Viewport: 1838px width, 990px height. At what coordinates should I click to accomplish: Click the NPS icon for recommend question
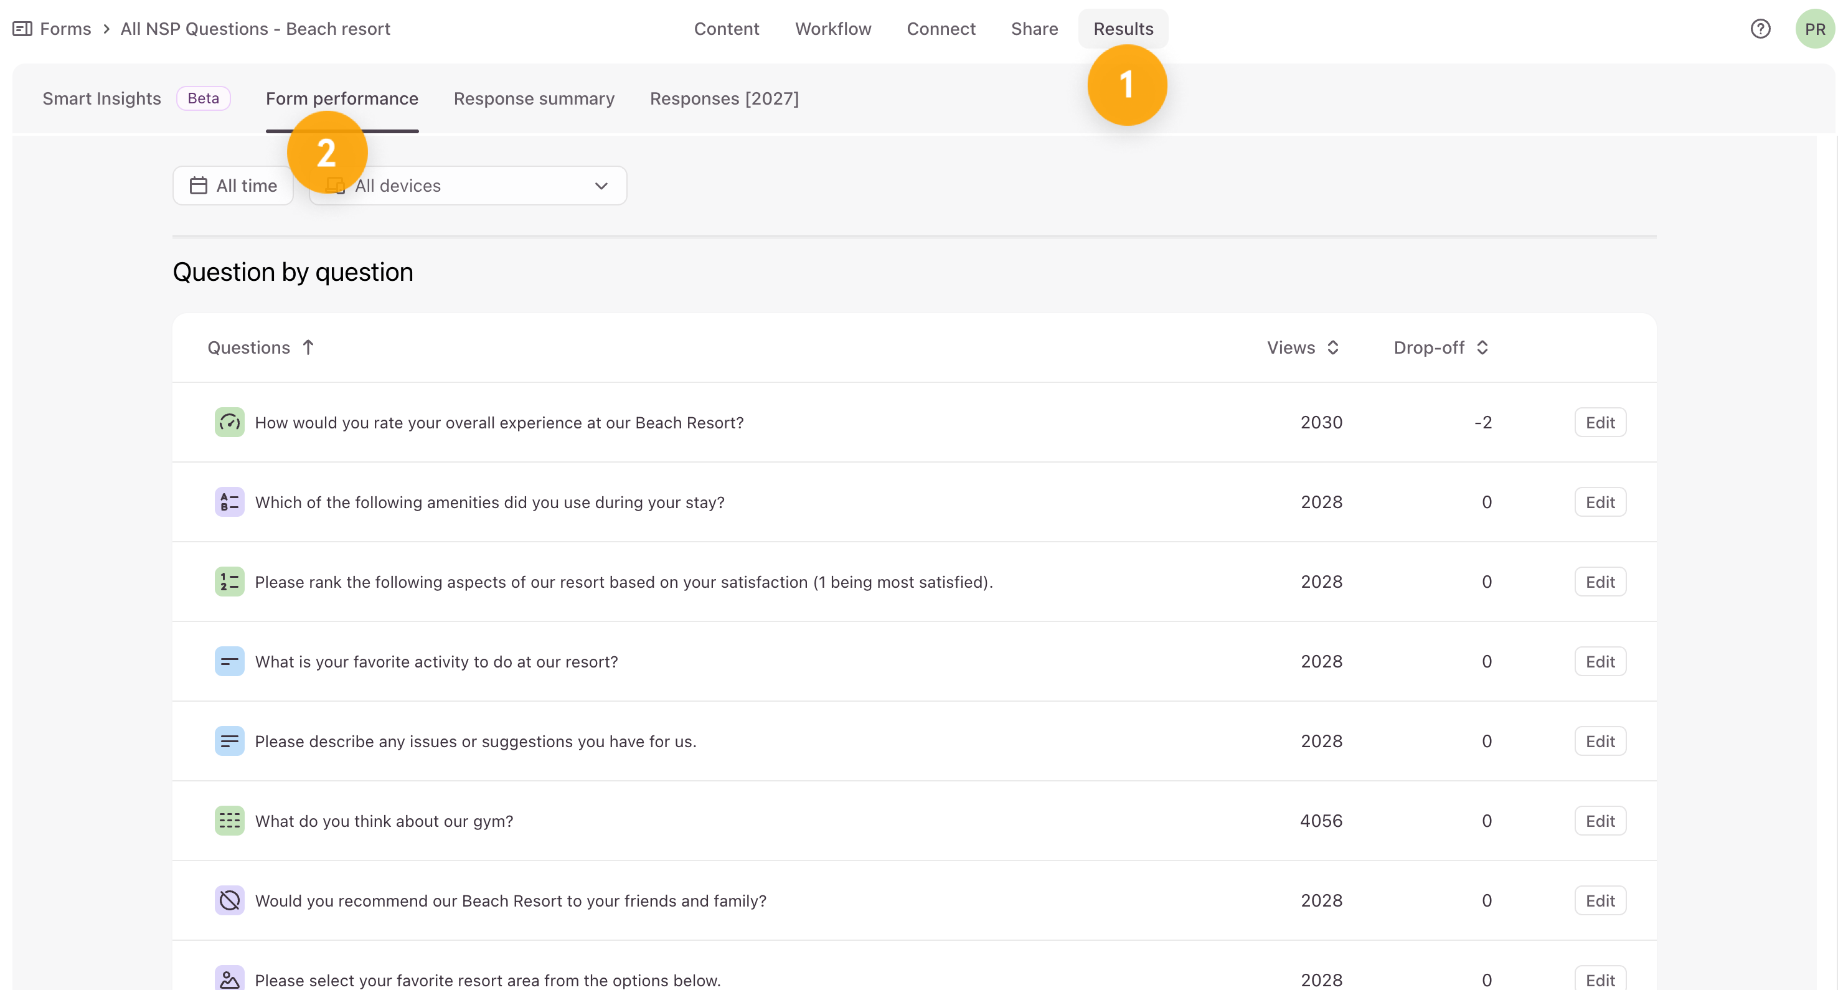tap(230, 901)
